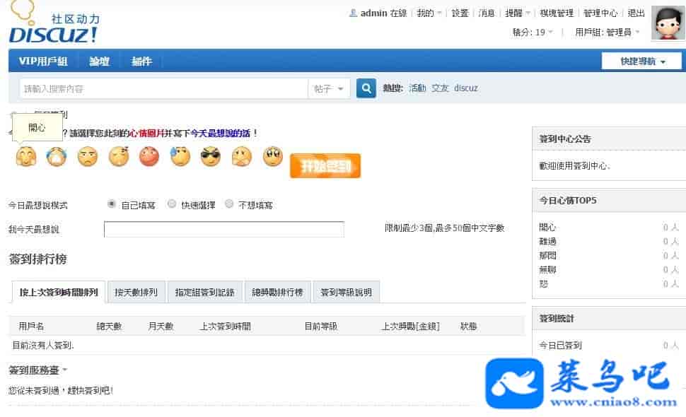Viewport: 686px width, 417px height.
Task: Select the sweating face mood emoticon
Action: click(180, 157)
